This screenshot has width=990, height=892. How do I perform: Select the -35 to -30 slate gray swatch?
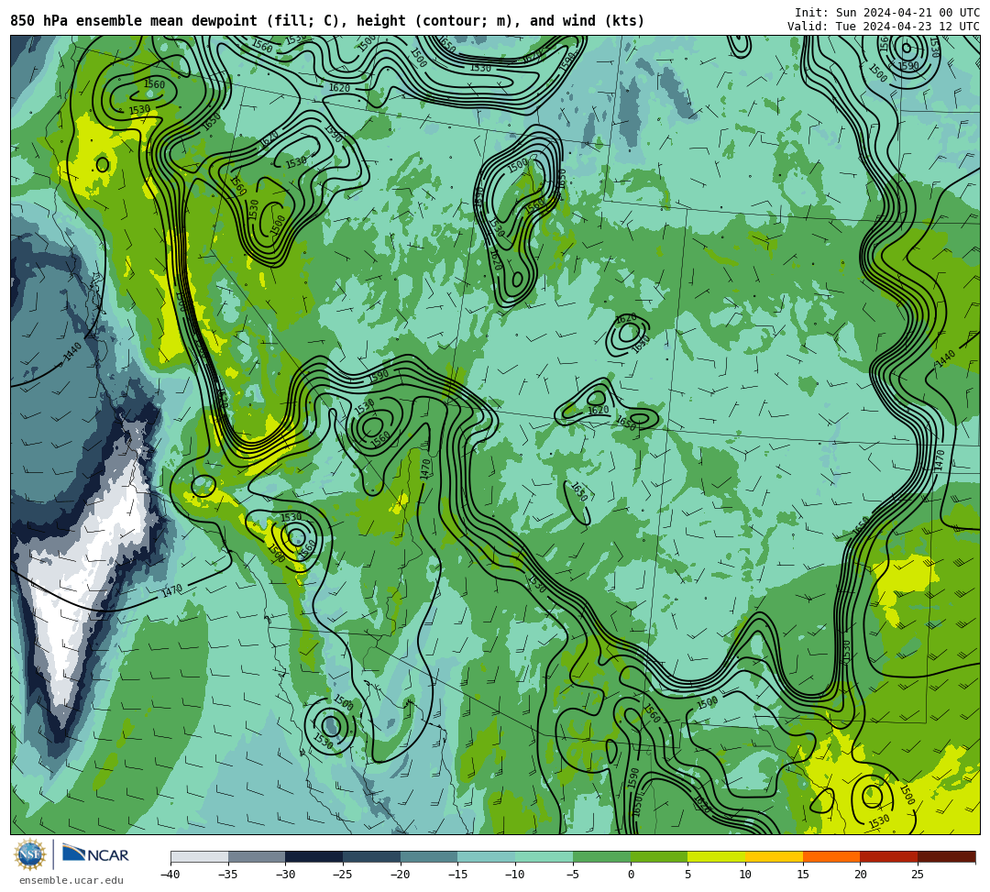point(257,856)
